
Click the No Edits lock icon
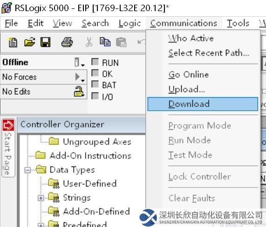[79, 92]
